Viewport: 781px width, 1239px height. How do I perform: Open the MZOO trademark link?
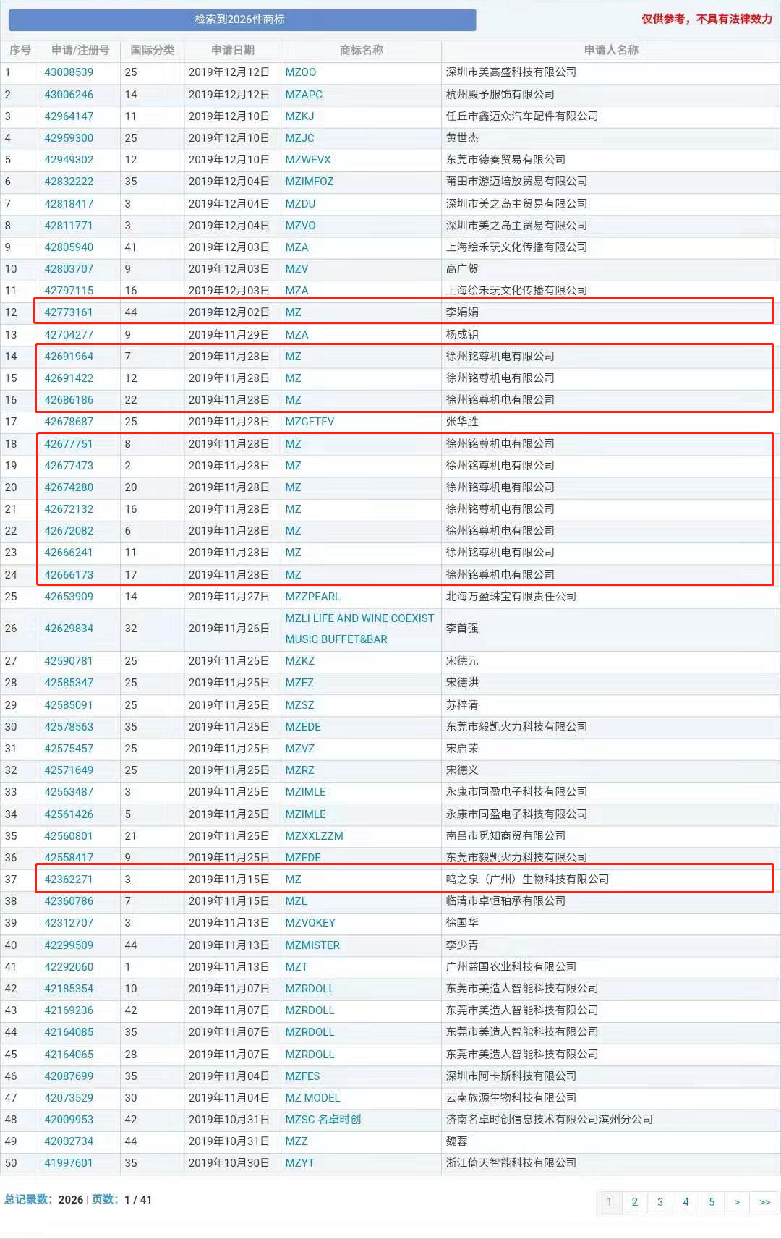300,72
